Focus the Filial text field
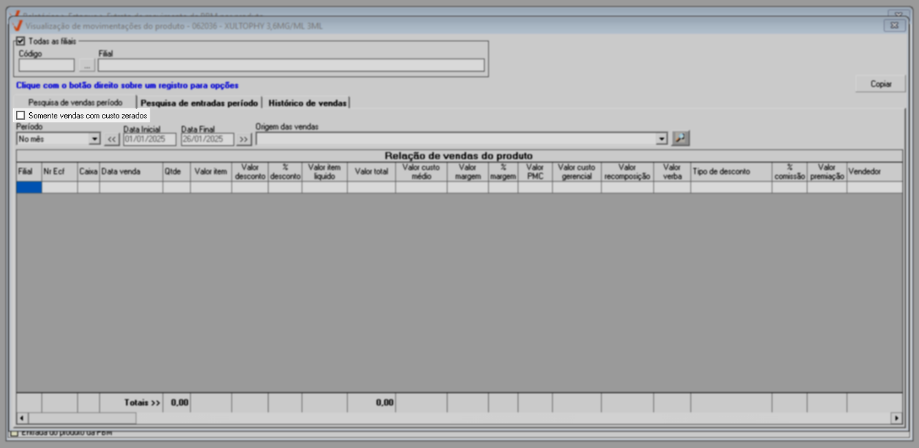The width and height of the screenshot is (919, 448). click(291, 65)
